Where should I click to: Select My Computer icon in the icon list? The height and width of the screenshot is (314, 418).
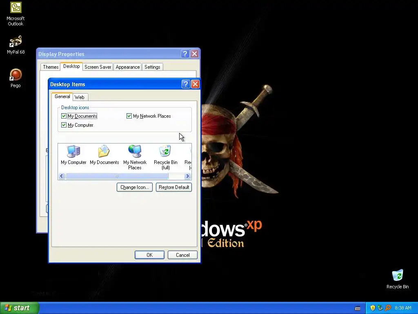(x=73, y=155)
